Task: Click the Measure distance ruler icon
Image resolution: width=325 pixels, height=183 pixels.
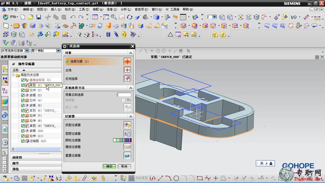Action: (x=317, y=17)
